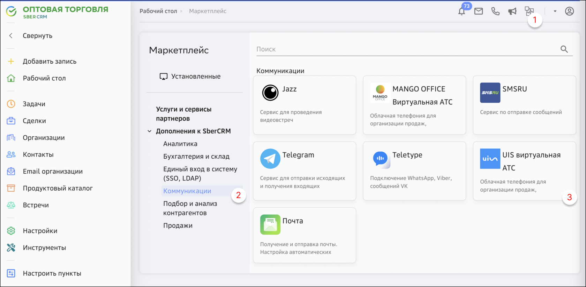Click the building icon next to Организации
The height and width of the screenshot is (287, 586).
[x=11, y=137]
